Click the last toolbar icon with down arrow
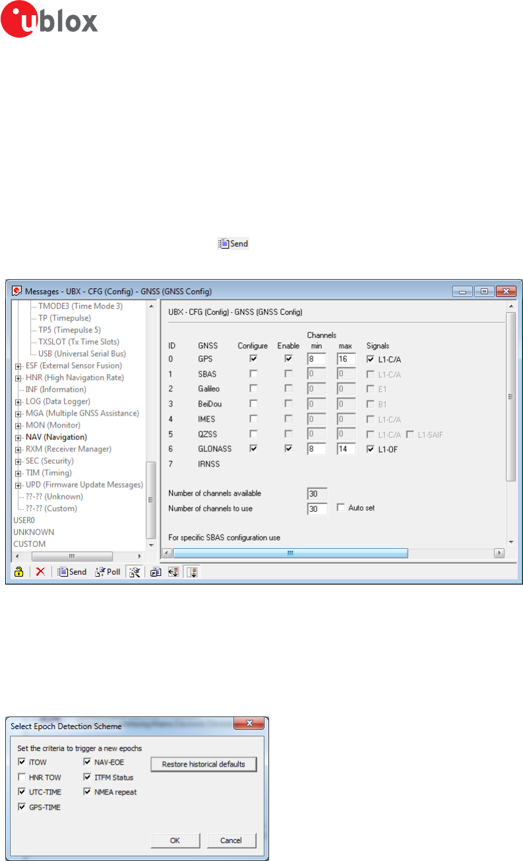 tap(193, 572)
